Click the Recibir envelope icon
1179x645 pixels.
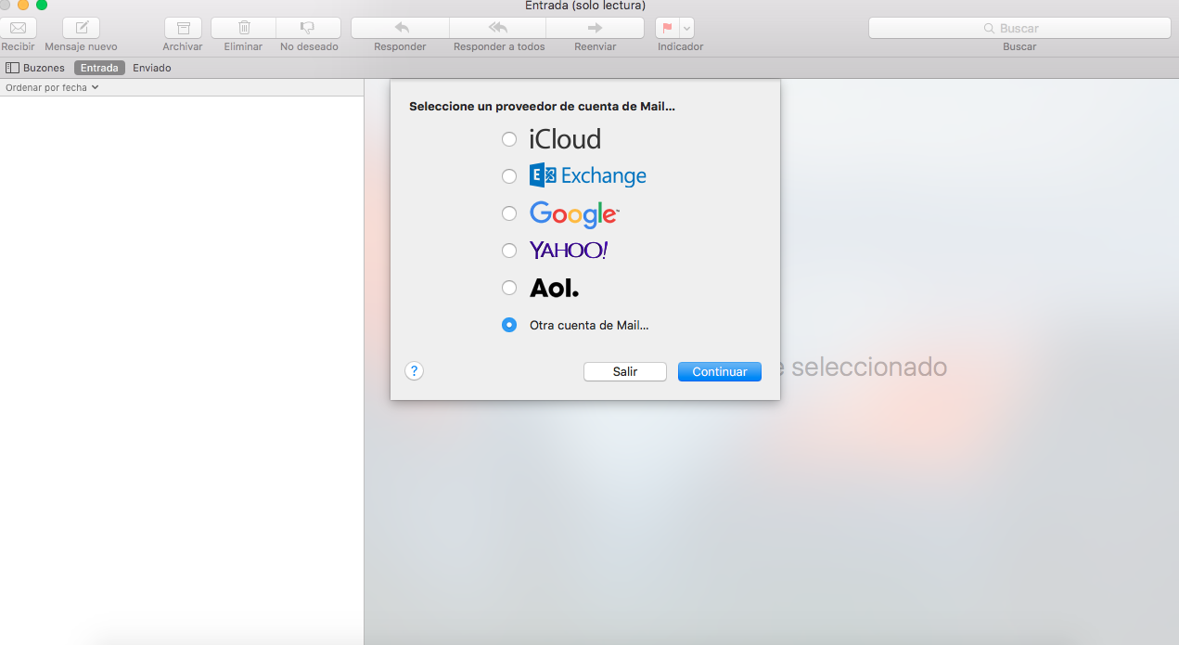(18, 28)
